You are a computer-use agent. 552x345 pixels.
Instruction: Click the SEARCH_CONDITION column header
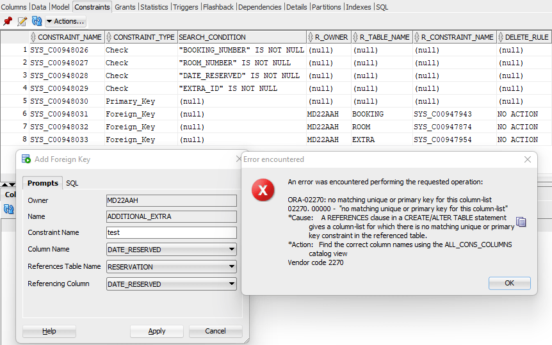241,37
